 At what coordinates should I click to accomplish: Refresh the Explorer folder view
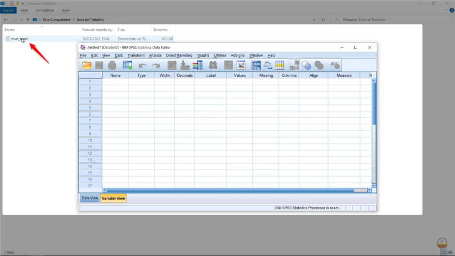pos(323,20)
